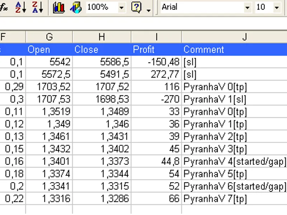Select cell with value 1703,52
This screenshot has width=287, height=215.
point(49,87)
